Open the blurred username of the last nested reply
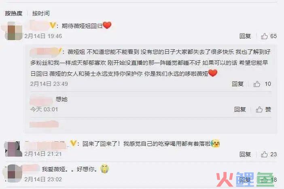 44,124
